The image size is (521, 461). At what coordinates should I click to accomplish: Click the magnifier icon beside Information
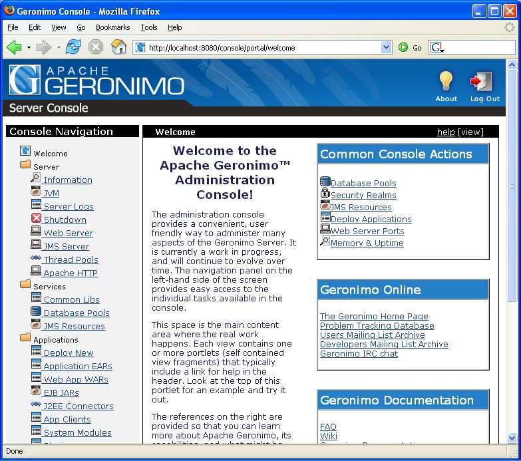click(x=35, y=178)
